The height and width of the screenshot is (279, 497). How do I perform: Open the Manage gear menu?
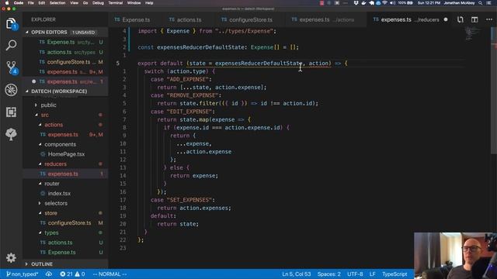pos(11,258)
